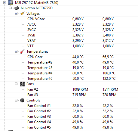Click the 66,5 °C CPU Core max value
138x131 pixels.
[108, 57]
